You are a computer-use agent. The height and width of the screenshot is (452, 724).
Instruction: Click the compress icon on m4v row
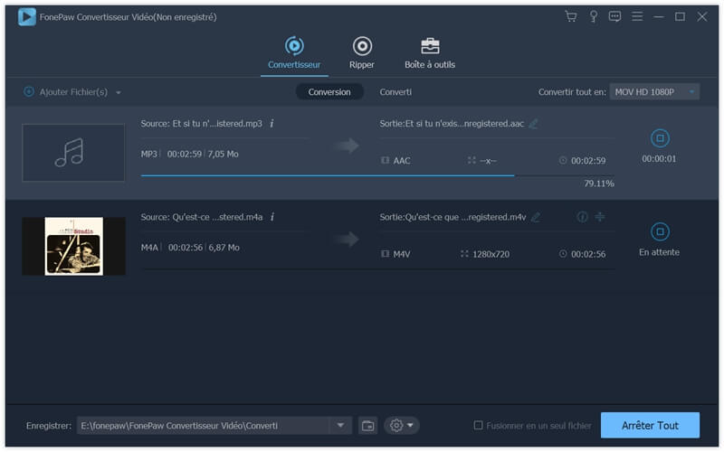pos(600,217)
